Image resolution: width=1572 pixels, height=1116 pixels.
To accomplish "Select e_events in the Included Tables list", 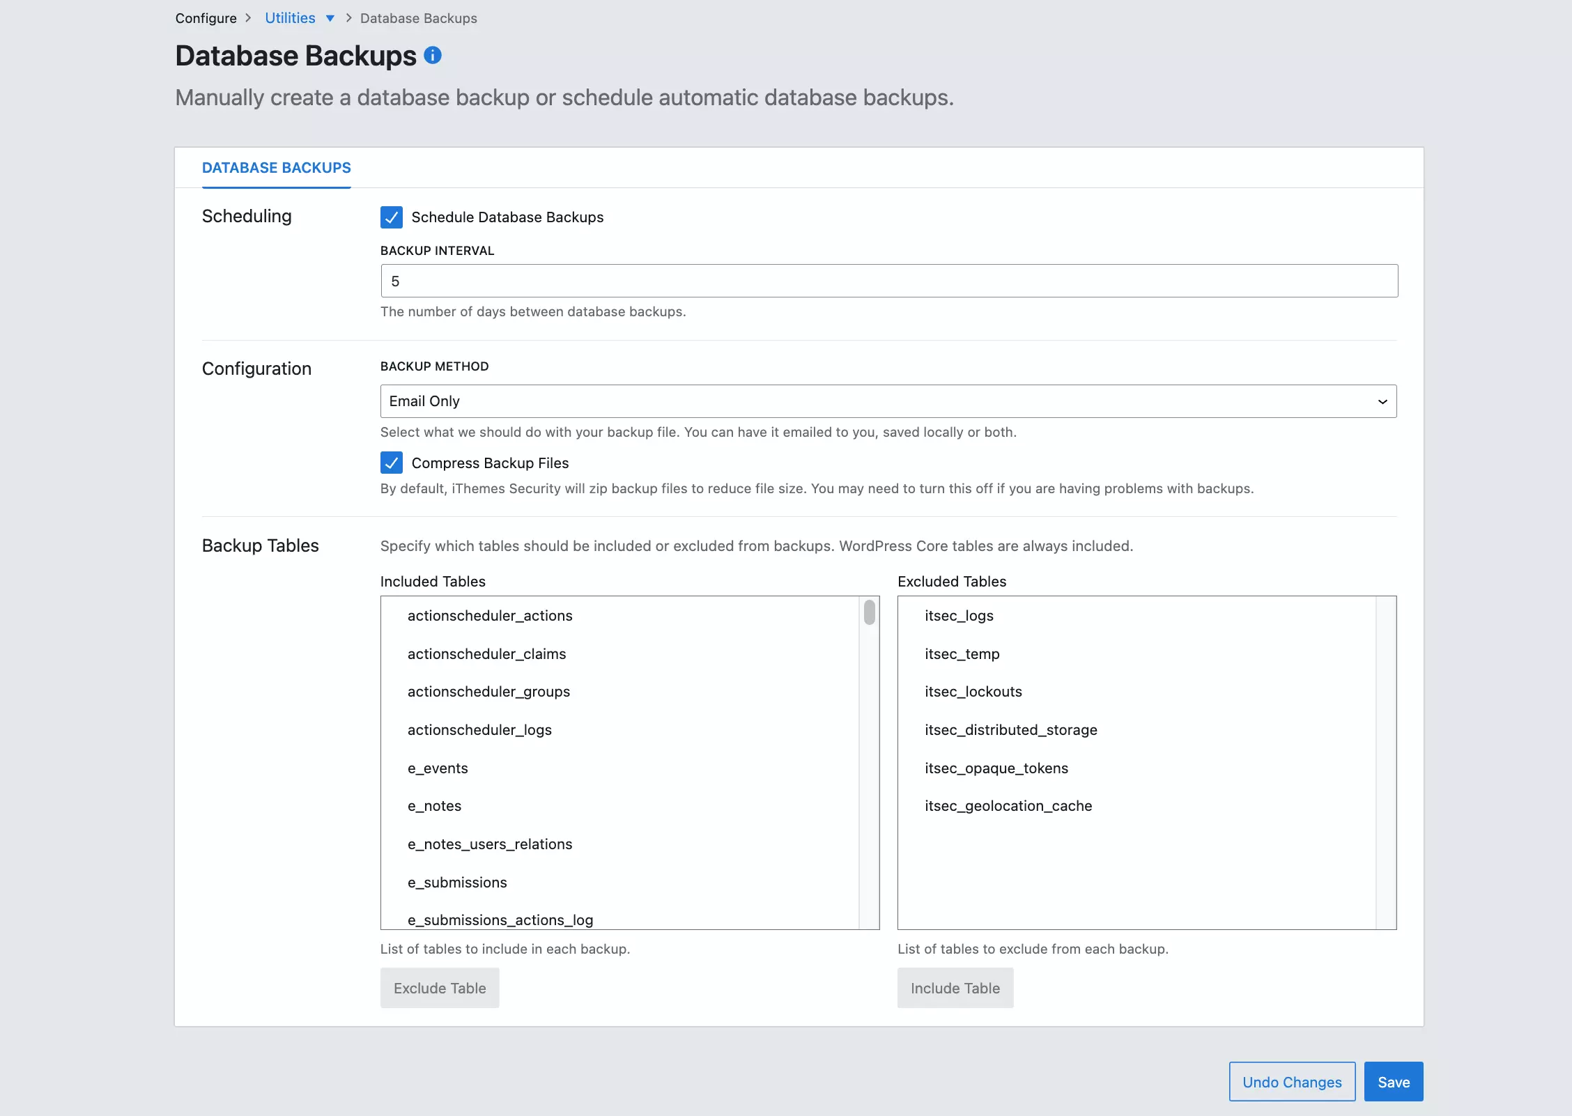I will (438, 768).
